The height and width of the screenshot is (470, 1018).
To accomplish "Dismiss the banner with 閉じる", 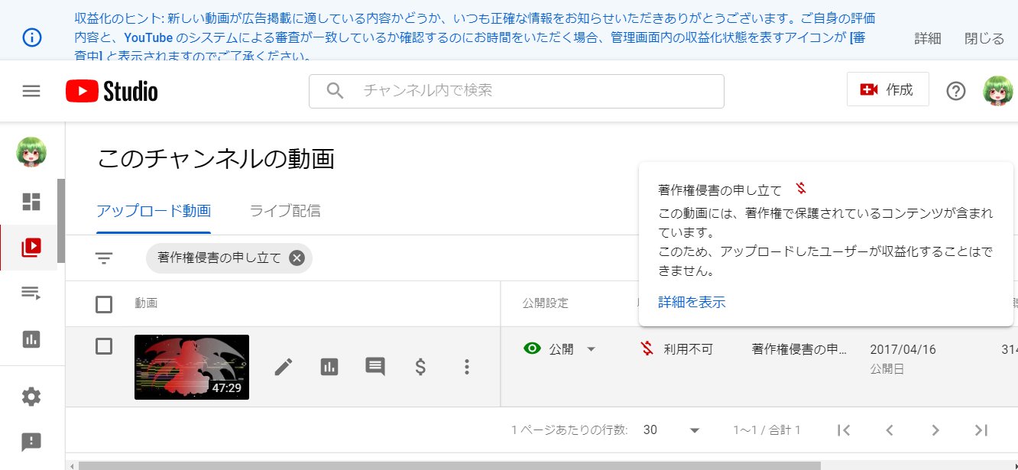I will click(984, 37).
